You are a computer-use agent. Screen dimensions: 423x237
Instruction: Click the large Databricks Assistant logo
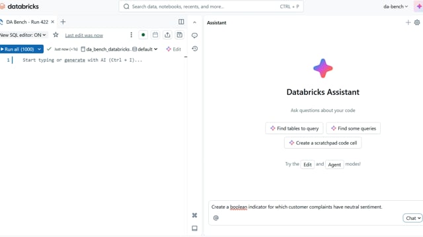pos(323,68)
